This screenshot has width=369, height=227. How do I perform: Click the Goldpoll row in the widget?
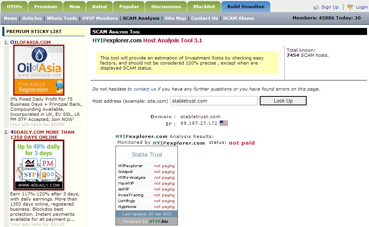click(146, 172)
